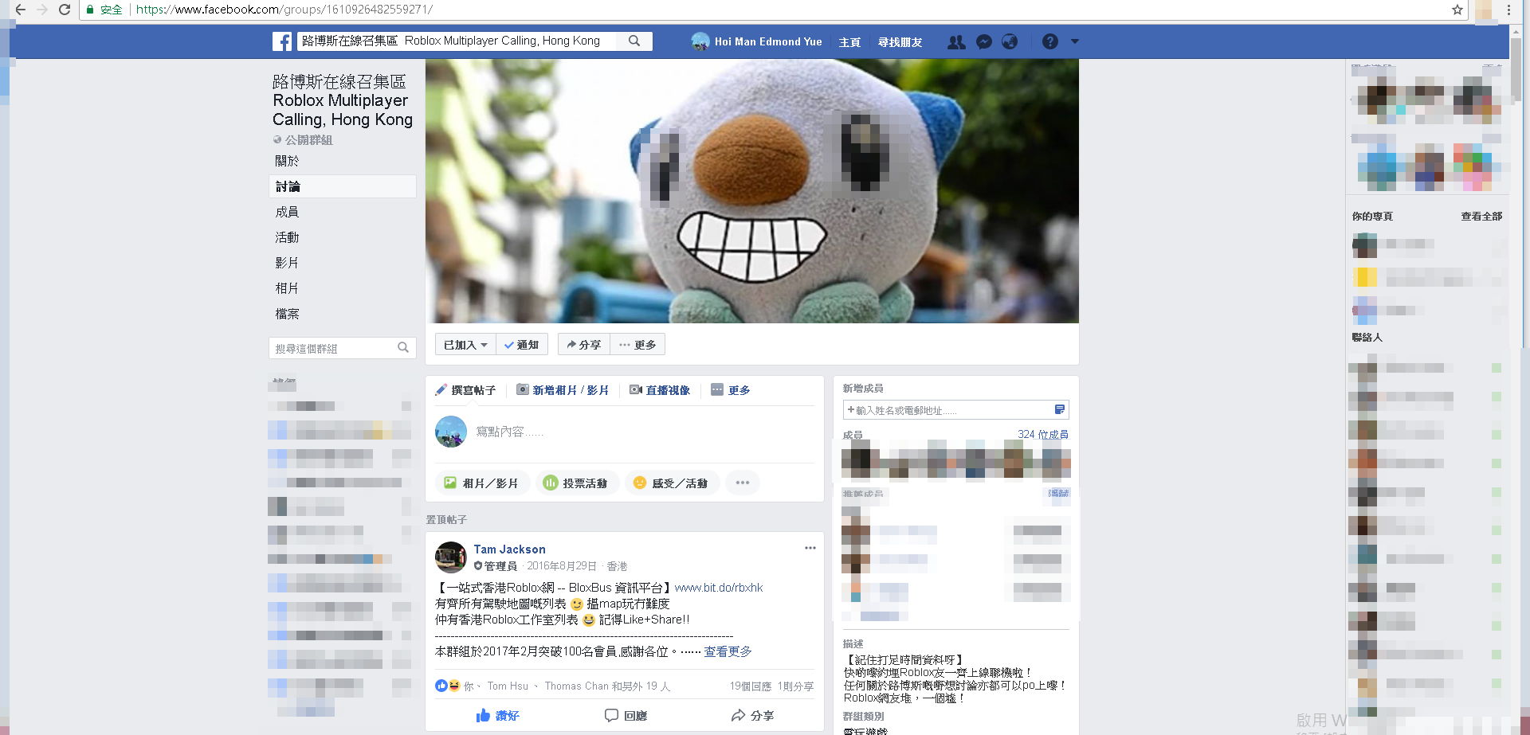This screenshot has width=1530, height=735.
Task: Choose 新增相片/影片 in composer
Action: [563, 390]
